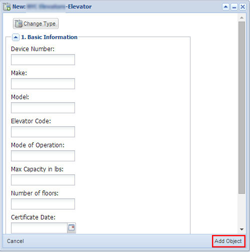Click the scrollbar up arrow
Viewport: 250px width, 252px height.
[241, 18]
